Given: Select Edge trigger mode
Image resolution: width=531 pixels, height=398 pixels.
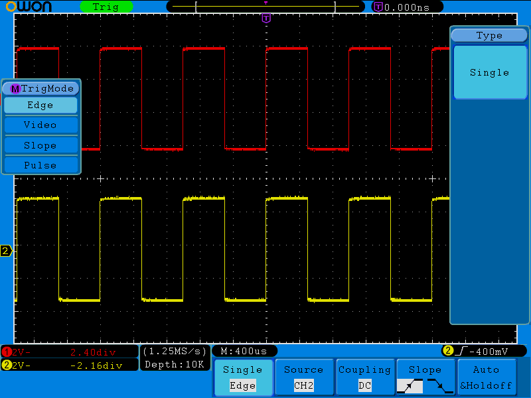Looking at the screenshot, I should pyautogui.click(x=40, y=105).
